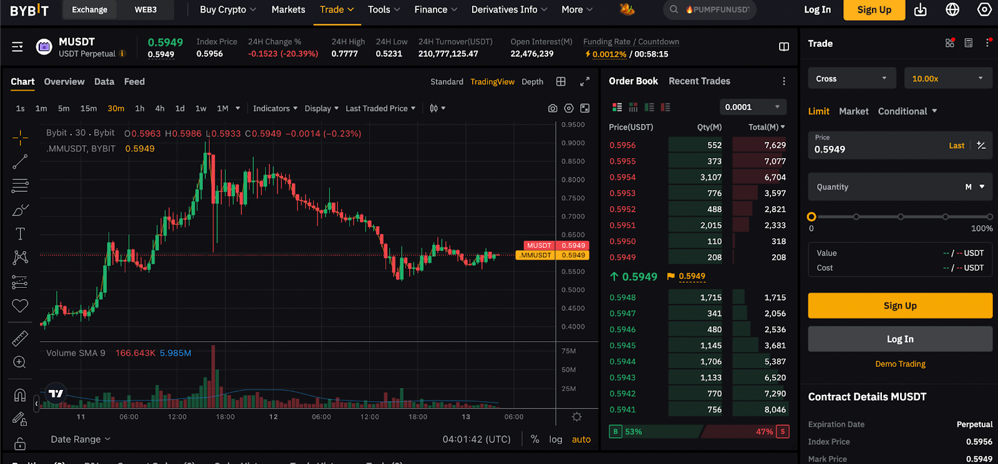Select the trend line drawing tool
Image resolution: width=998 pixels, height=464 pixels.
tap(20, 162)
